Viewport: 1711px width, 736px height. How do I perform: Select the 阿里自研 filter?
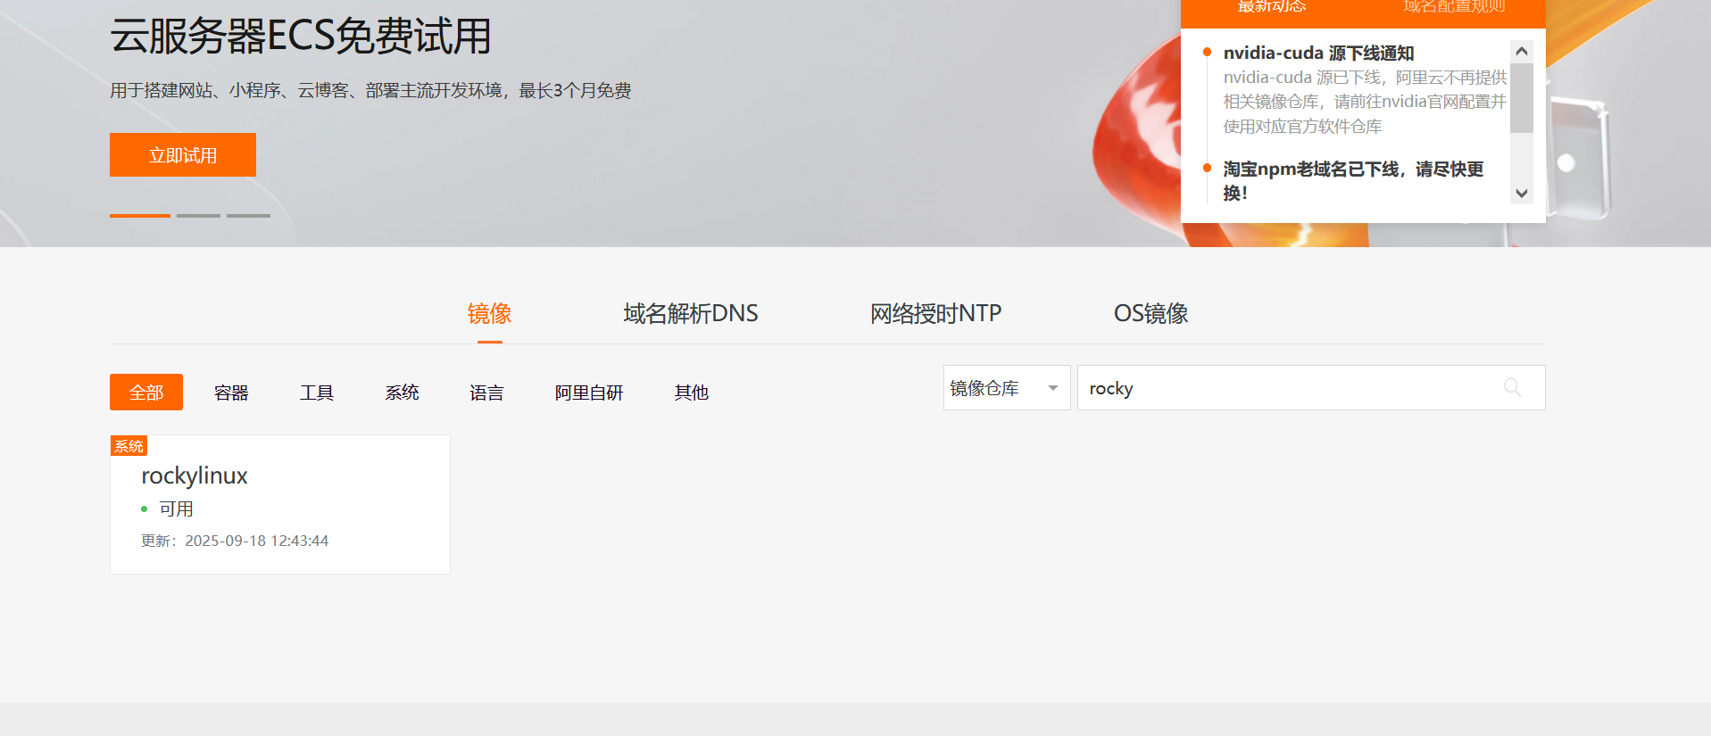click(x=589, y=393)
